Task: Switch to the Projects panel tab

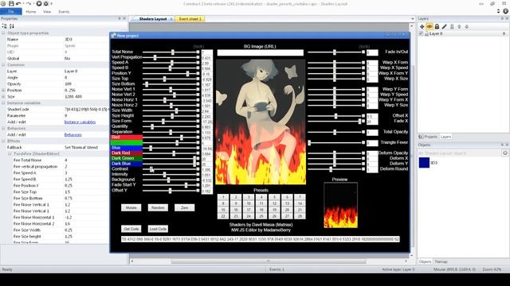Action: pos(428,137)
